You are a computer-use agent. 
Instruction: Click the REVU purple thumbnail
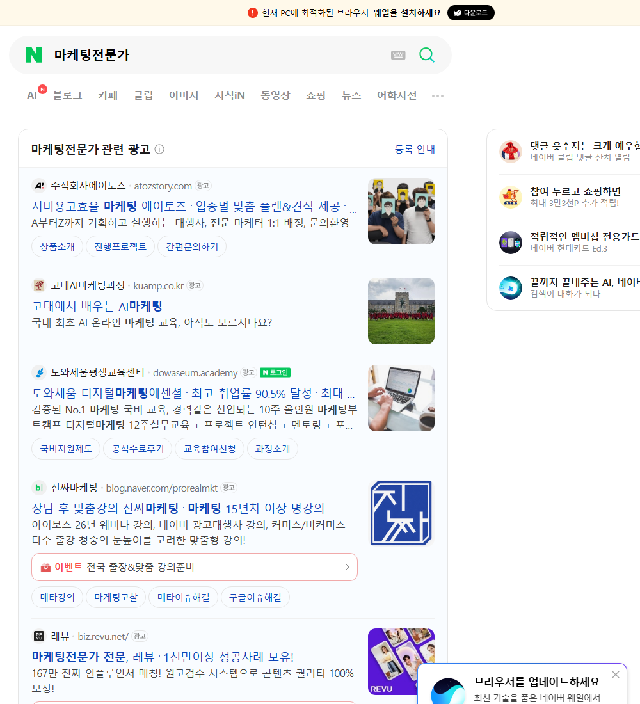point(401,662)
